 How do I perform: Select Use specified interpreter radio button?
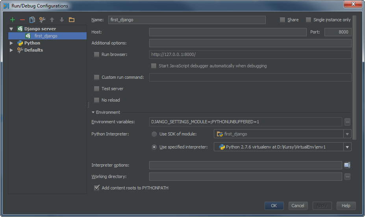[x=154, y=147]
